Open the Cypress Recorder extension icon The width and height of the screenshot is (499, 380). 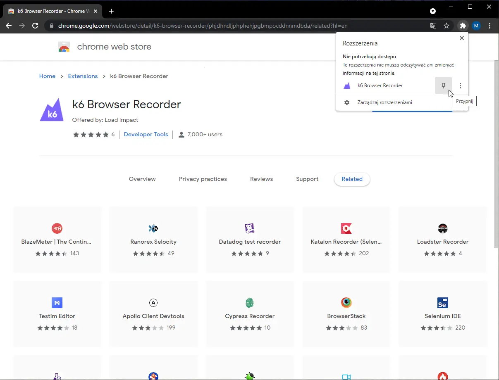pyautogui.click(x=250, y=303)
